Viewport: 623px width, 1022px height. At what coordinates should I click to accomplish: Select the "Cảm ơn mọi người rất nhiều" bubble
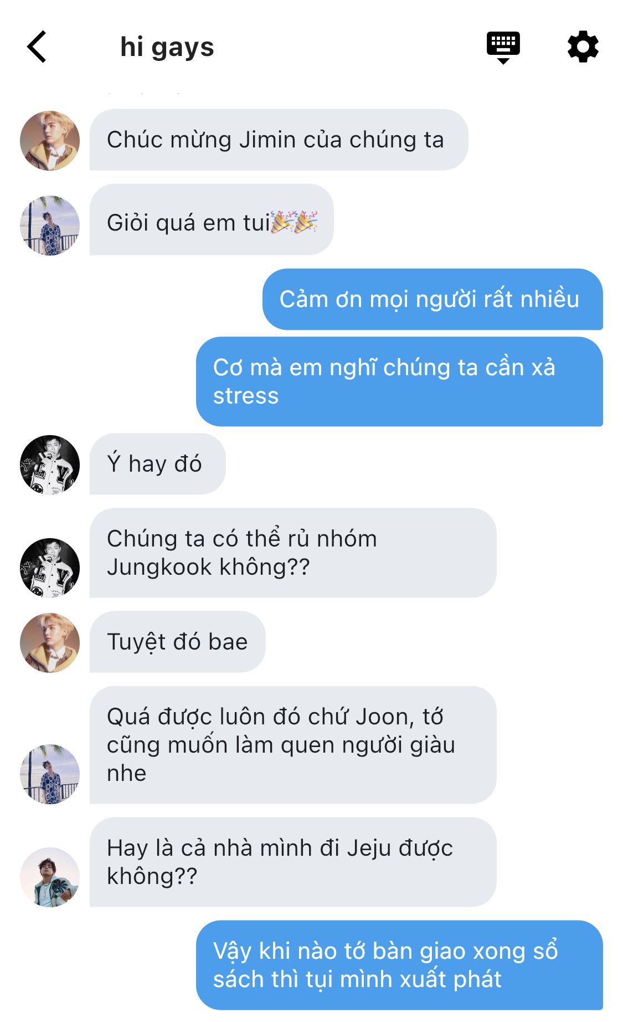[x=433, y=299]
